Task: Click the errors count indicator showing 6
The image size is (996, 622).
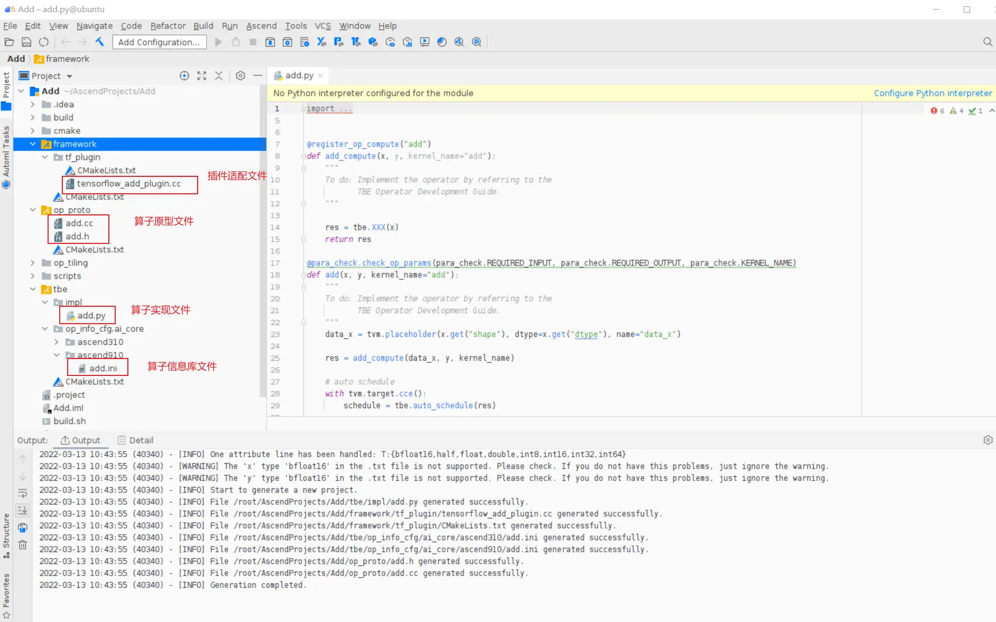Action: point(937,110)
